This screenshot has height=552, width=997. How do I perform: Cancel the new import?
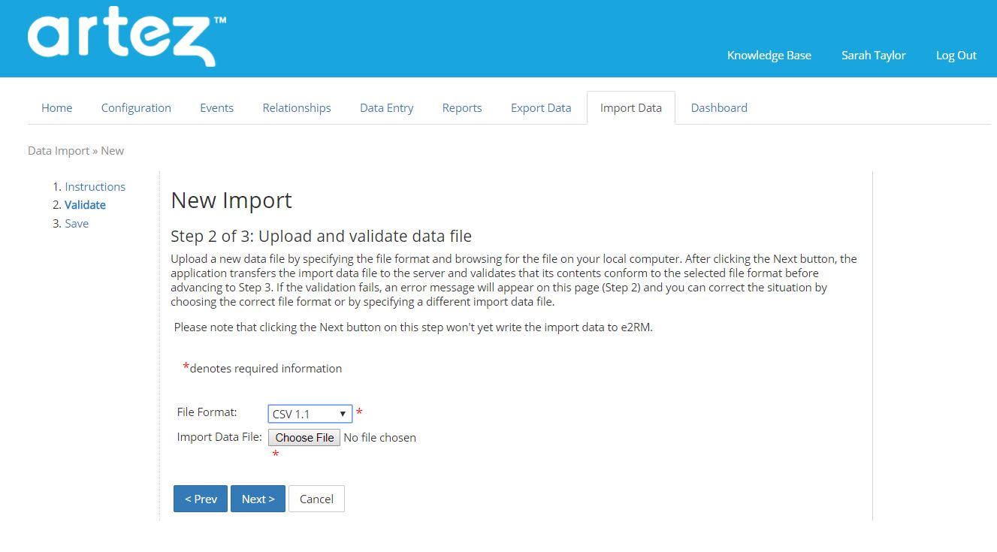tap(316, 499)
